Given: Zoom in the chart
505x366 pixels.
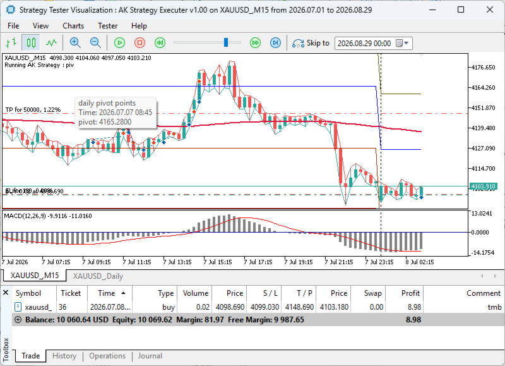Looking at the screenshot, I should (75, 42).
